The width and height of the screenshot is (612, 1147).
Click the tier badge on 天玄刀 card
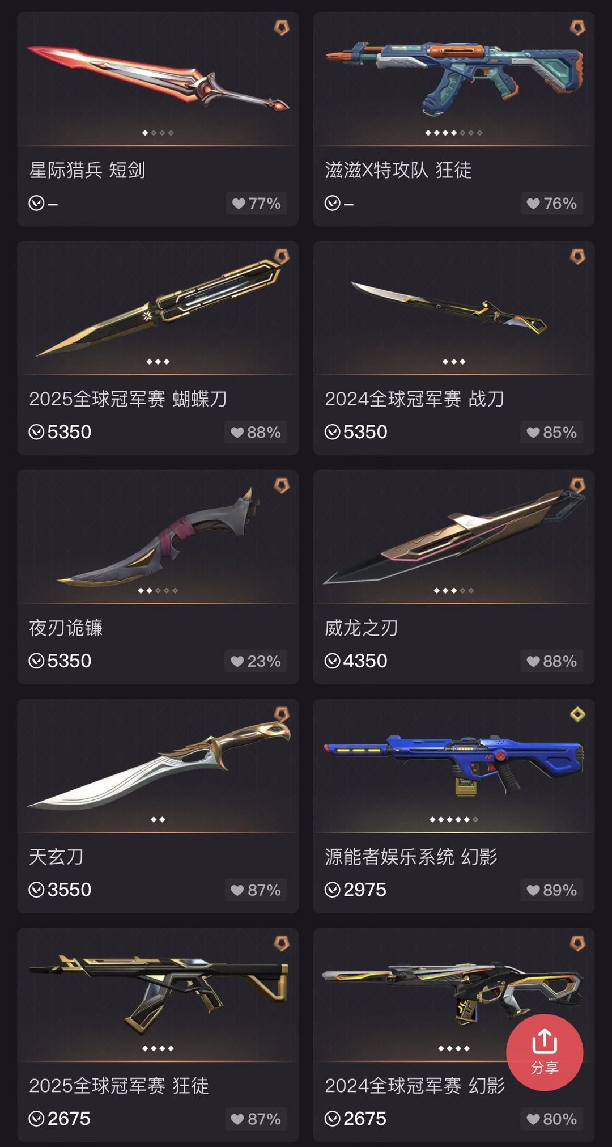tap(282, 714)
